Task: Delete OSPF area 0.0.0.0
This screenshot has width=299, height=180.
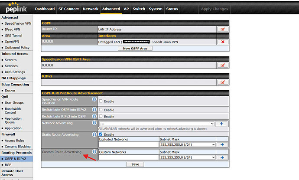Action: pos(223,42)
